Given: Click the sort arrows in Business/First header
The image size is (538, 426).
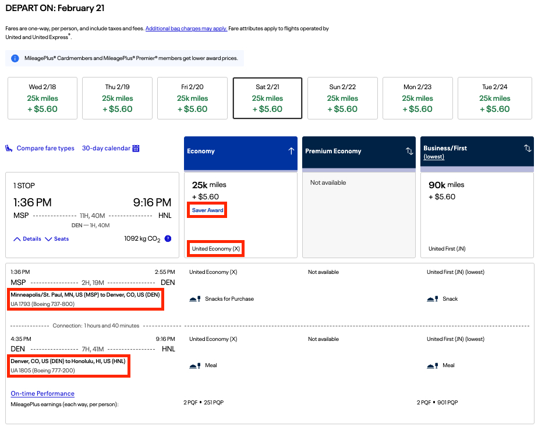Looking at the screenshot, I should (x=527, y=149).
